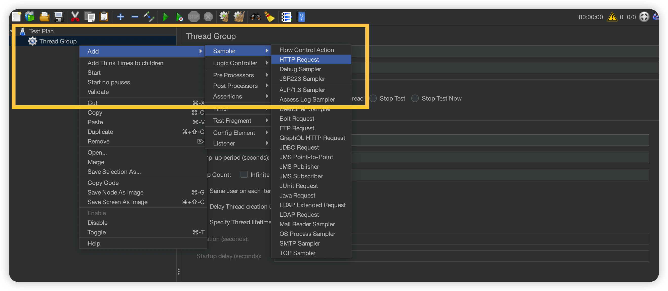Click the Save disk icon in toolbar

[58, 17]
